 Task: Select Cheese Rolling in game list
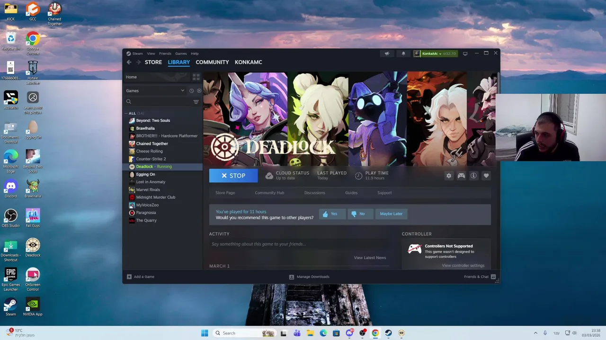click(163, 151)
